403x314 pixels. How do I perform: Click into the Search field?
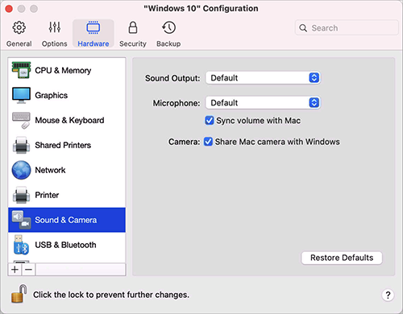[347, 28]
